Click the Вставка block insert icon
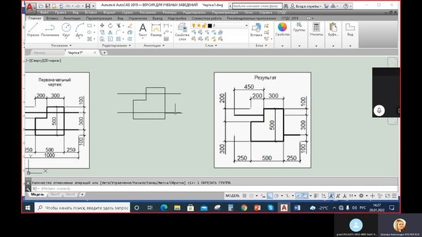The height and width of the screenshot is (237, 422). pyautogui.click(x=256, y=30)
